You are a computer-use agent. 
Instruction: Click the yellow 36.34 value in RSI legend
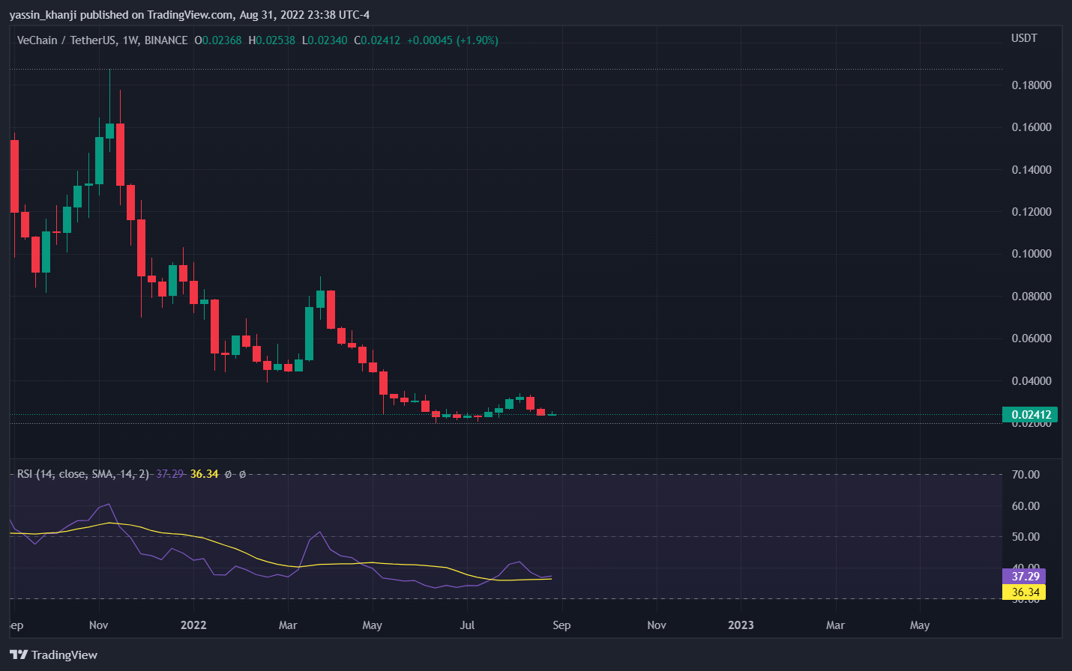[x=204, y=474]
